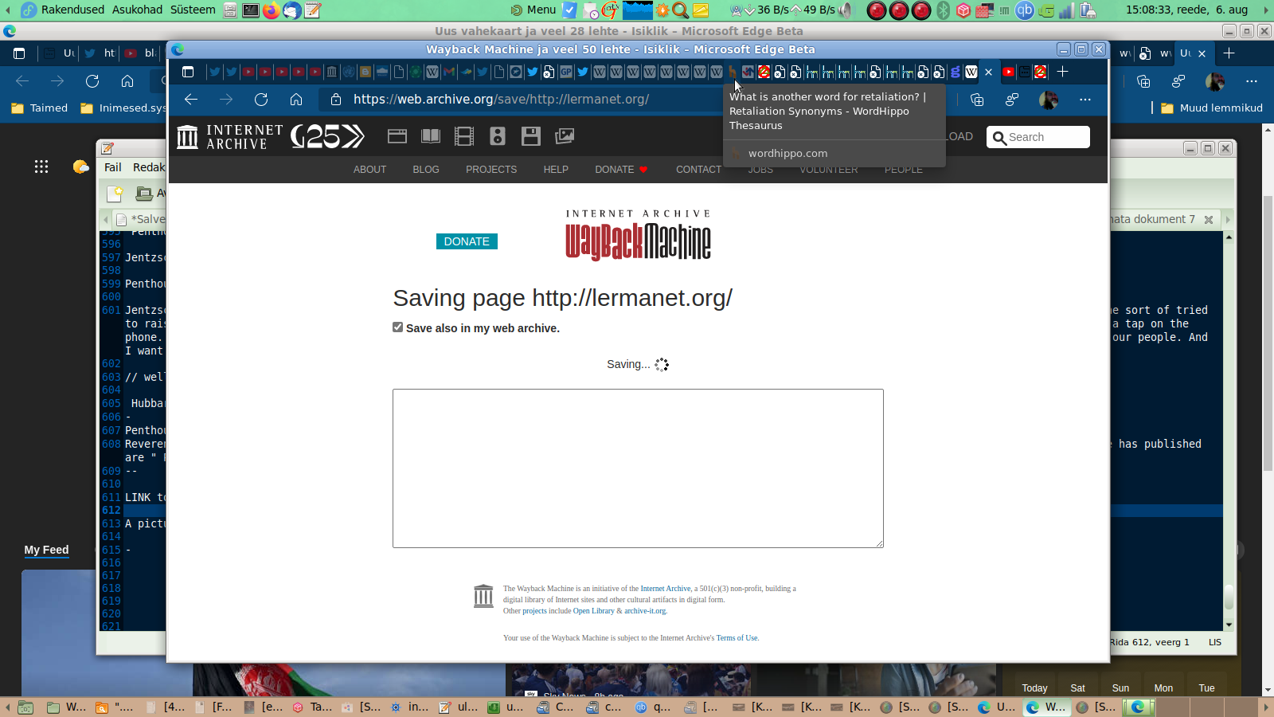Open the 'Muud lemmikud' bookmarks folder

[1212, 108]
